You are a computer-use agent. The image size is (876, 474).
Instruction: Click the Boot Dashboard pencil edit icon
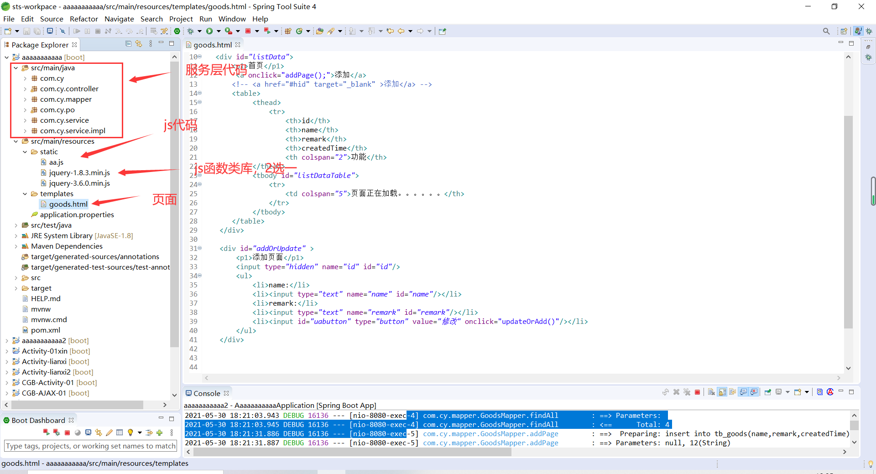point(109,432)
